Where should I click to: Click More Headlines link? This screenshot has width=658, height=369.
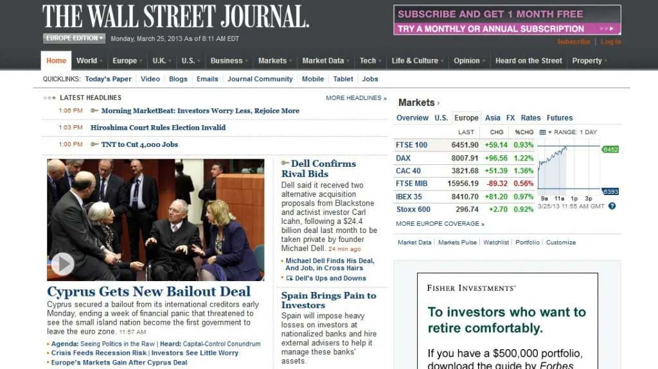click(x=356, y=98)
